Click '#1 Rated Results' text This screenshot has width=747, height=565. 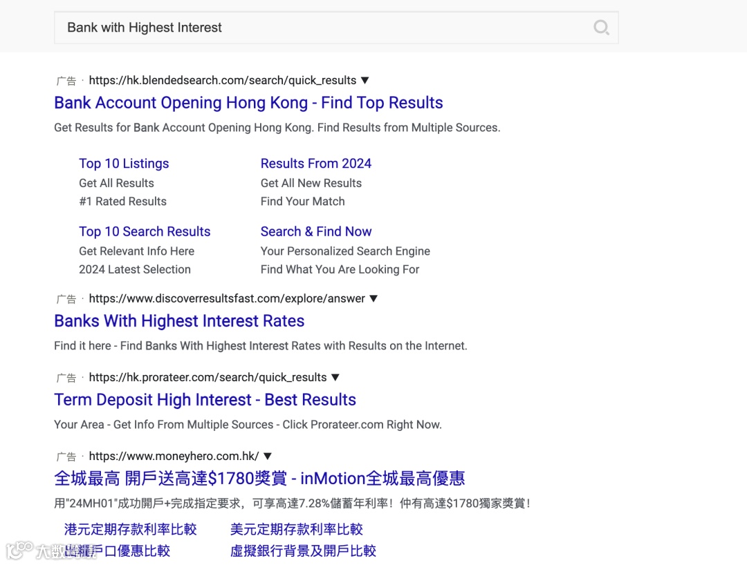click(x=122, y=202)
